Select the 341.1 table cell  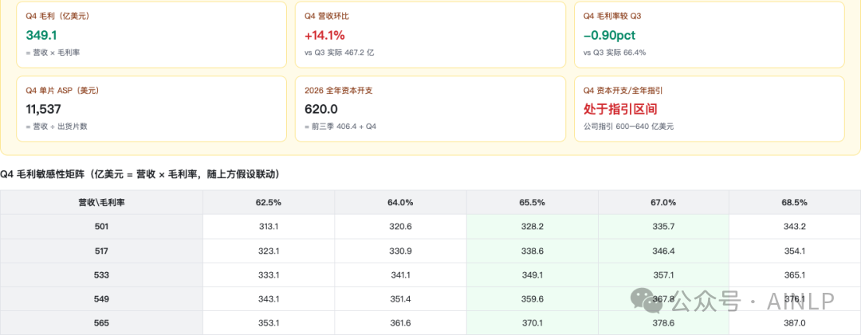coord(400,275)
